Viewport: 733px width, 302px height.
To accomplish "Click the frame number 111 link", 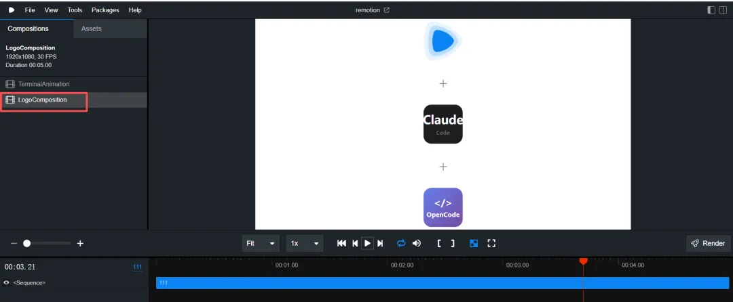I will click(x=137, y=267).
